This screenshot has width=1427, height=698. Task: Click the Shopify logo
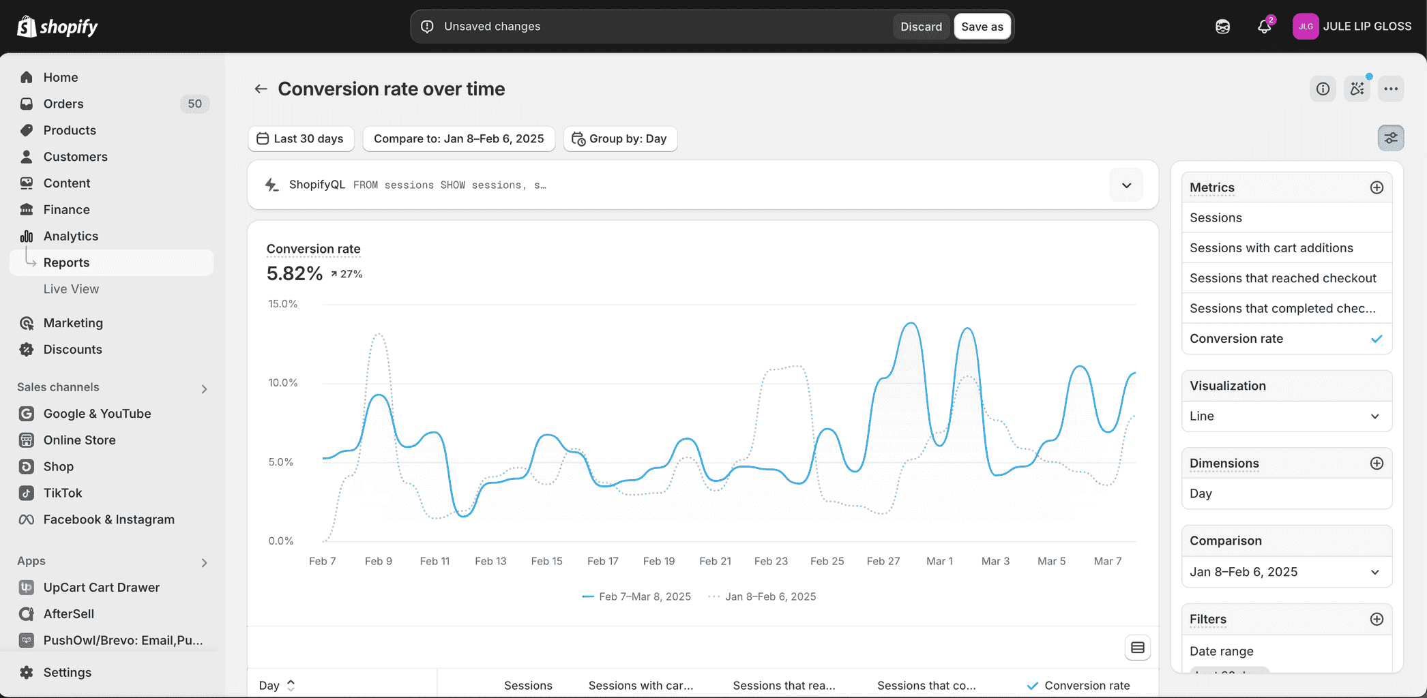57,27
